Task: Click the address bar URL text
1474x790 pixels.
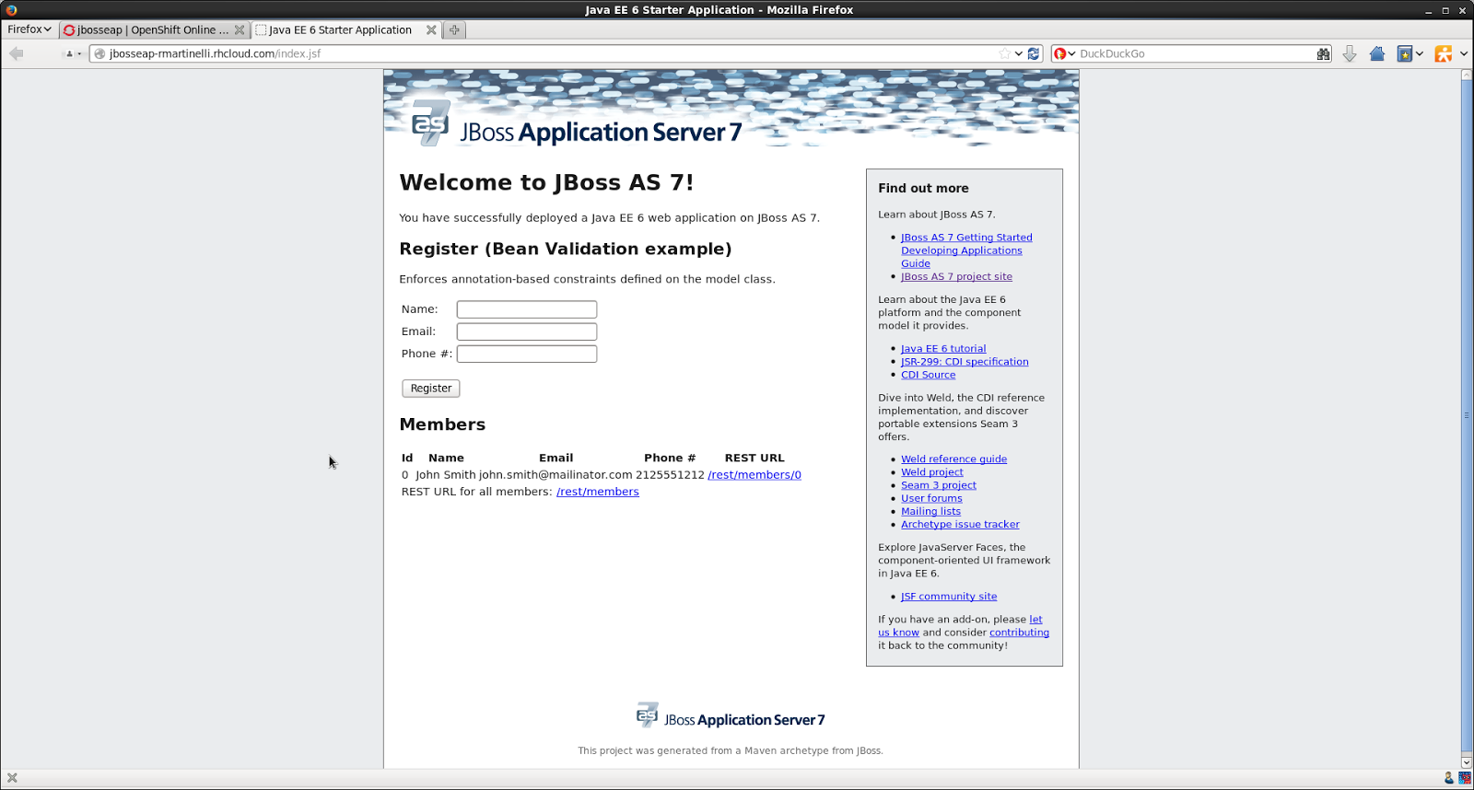Action: click(x=215, y=53)
